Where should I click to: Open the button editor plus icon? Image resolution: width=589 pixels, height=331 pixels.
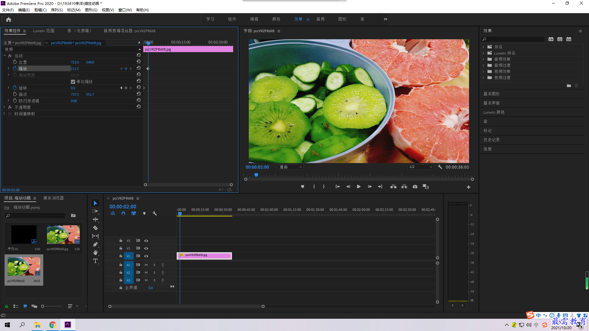468,187
